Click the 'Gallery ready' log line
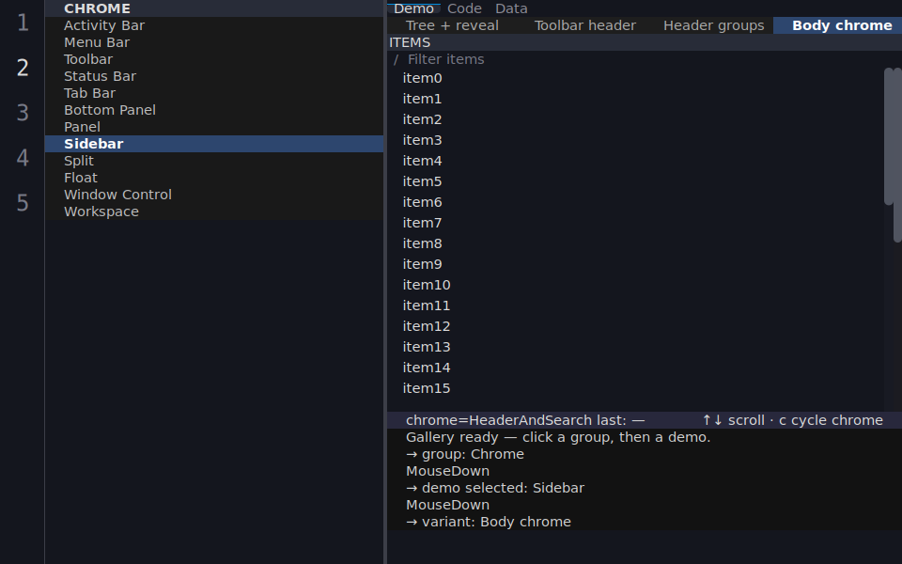The height and width of the screenshot is (564, 902). 558,437
